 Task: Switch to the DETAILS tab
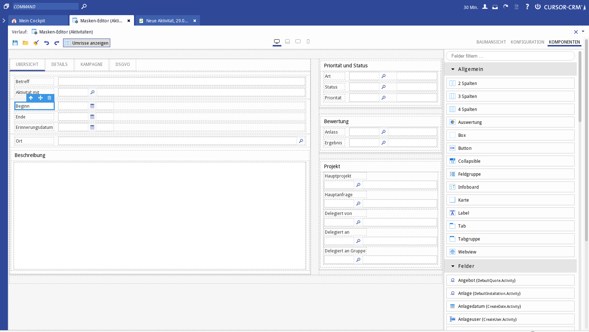[x=59, y=64]
